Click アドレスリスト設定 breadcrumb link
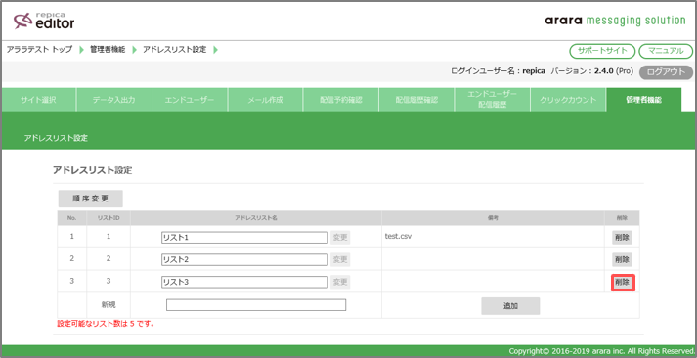Viewport: 697px width, 358px height. pyautogui.click(x=175, y=50)
